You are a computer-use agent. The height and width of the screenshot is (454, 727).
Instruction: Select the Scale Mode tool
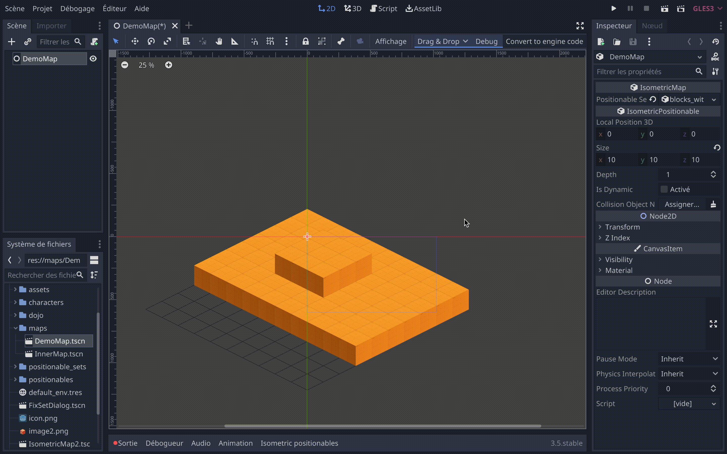167,41
